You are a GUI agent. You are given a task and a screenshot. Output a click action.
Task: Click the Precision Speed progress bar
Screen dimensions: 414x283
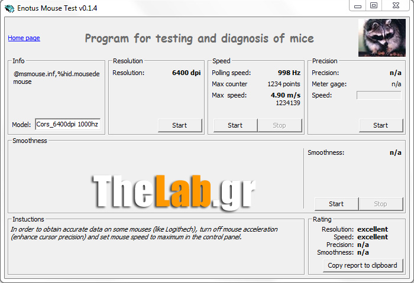pyautogui.click(x=379, y=95)
